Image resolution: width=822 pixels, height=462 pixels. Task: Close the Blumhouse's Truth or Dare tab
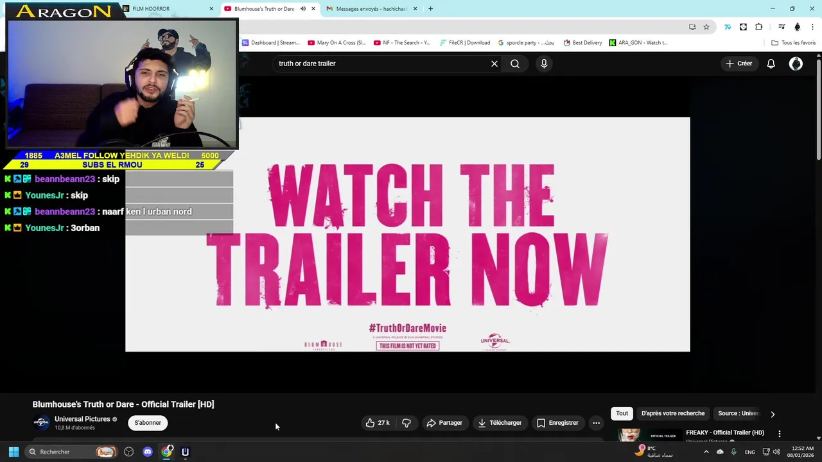(x=313, y=9)
